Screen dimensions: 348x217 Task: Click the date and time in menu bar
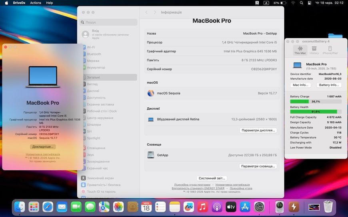329,3
